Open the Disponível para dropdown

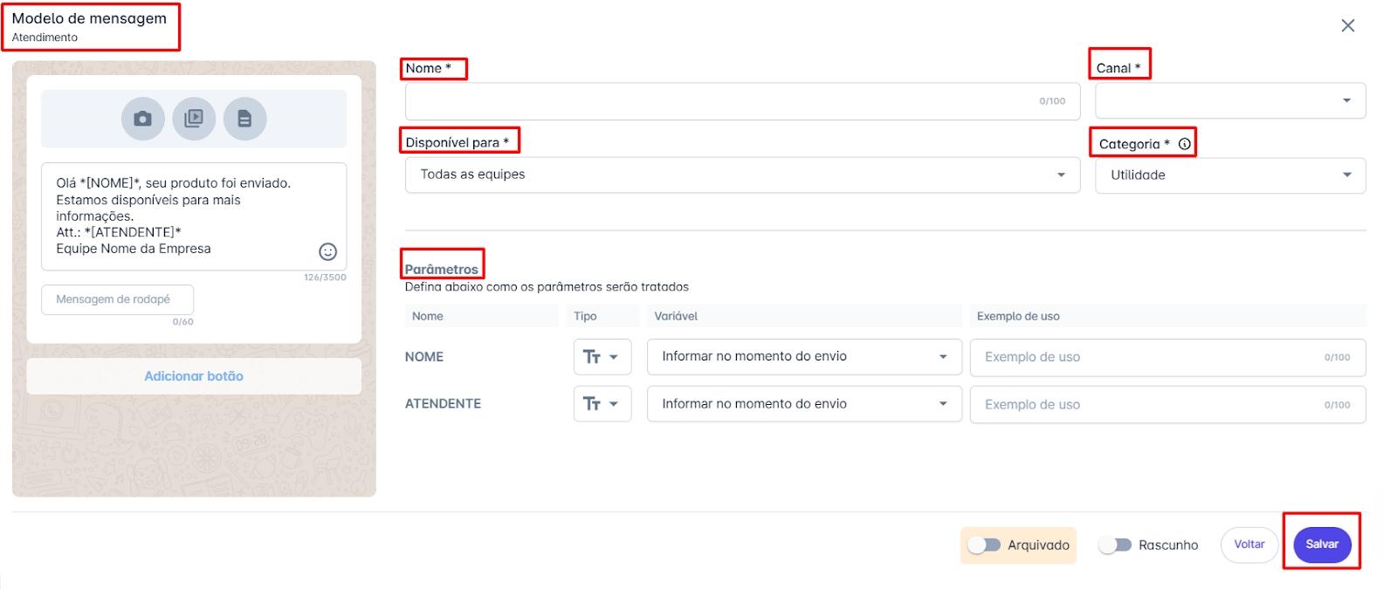click(x=742, y=175)
